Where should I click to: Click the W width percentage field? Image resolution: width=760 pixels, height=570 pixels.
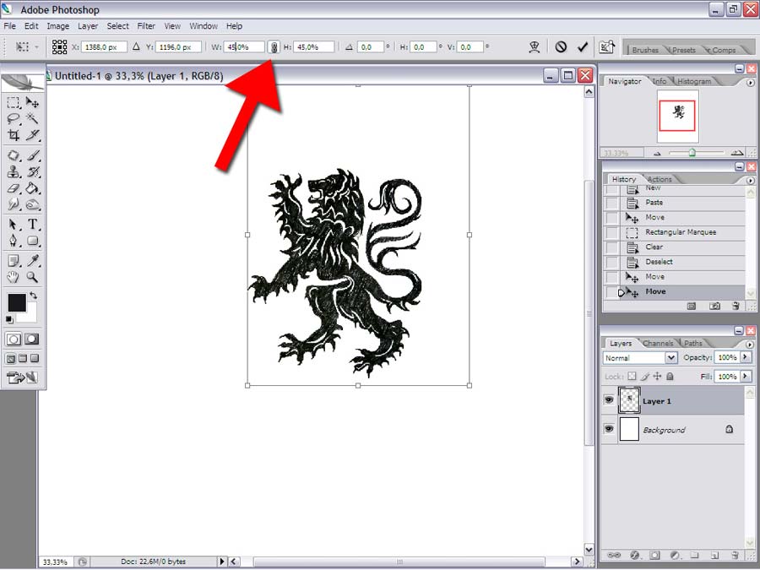pyautogui.click(x=244, y=47)
